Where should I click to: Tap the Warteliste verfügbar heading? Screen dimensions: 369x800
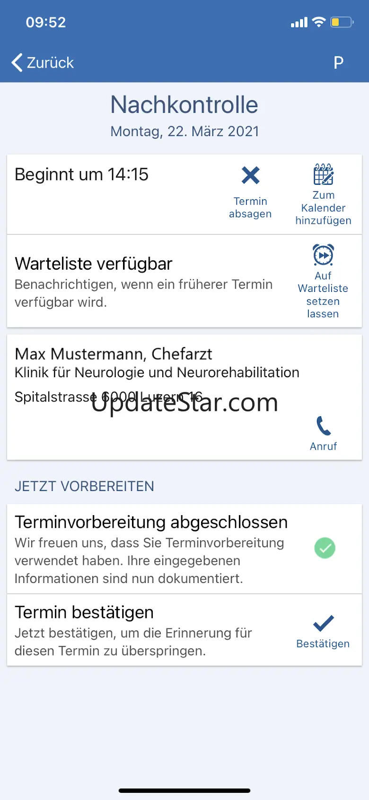94,264
